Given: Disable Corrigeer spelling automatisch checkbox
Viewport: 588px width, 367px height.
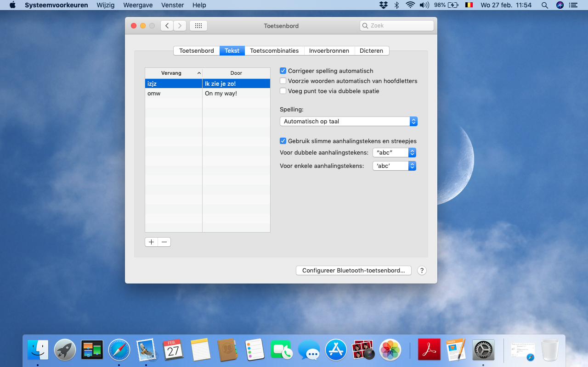Looking at the screenshot, I should point(283,71).
